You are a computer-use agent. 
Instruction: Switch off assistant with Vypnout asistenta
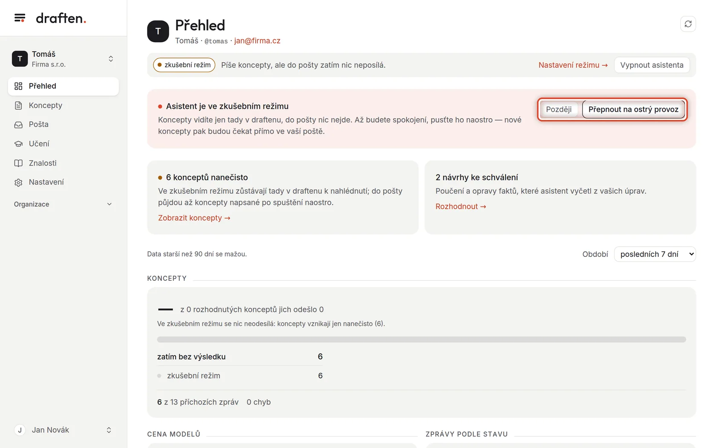(652, 65)
